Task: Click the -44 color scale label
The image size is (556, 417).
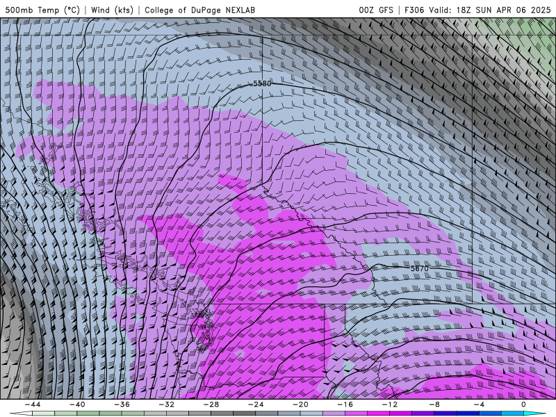Action: tap(33, 404)
